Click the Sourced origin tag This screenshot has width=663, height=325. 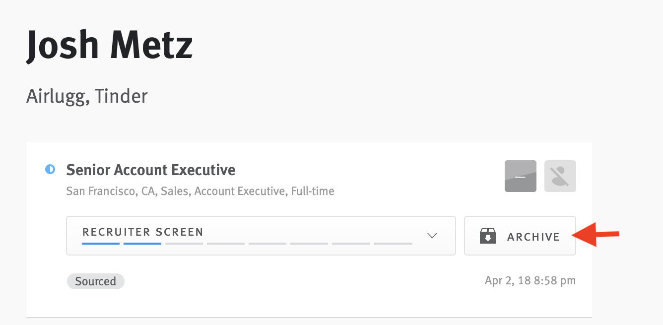(x=95, y=281)
